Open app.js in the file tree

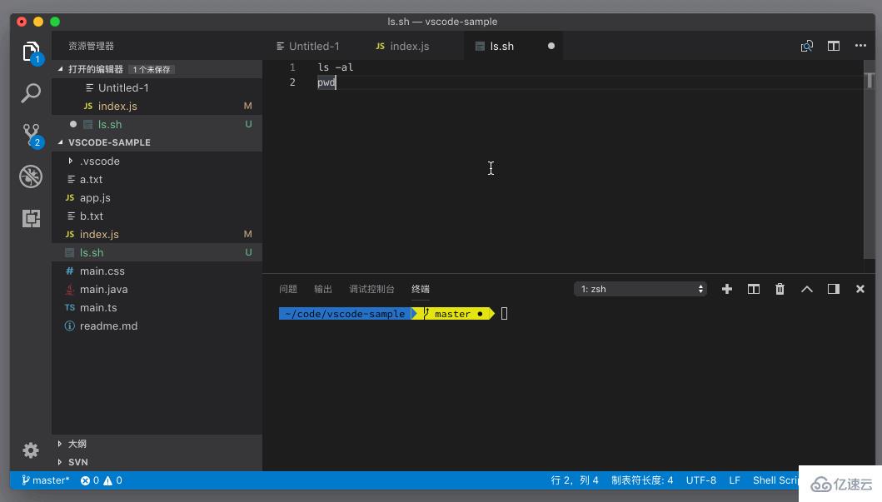(x=157, y=198)
